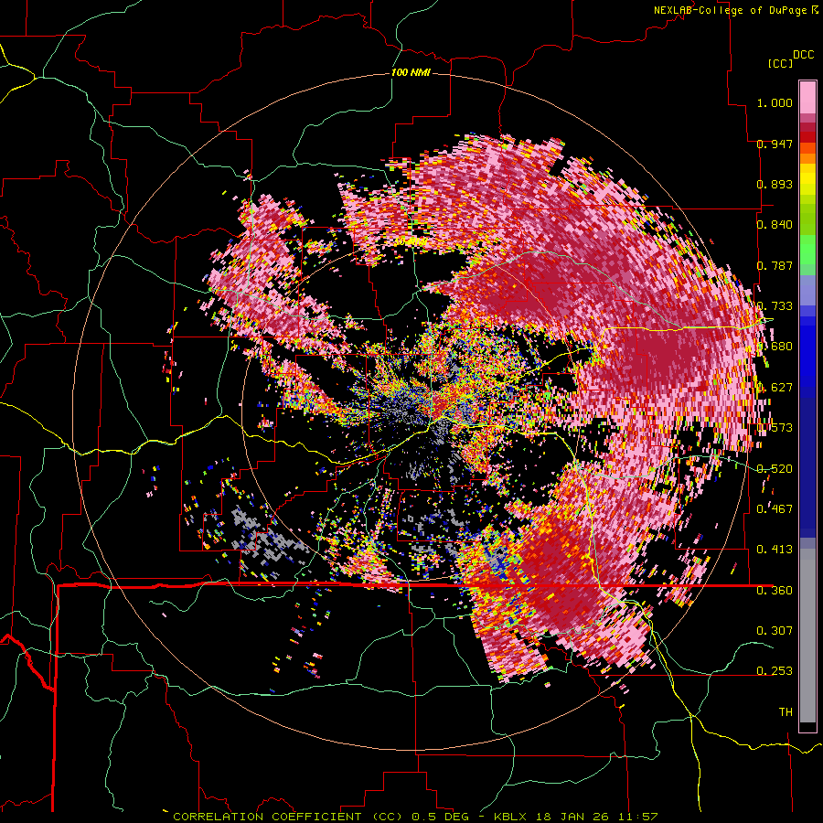Select the 0.787 scale label
Screen dimensions: 823x823
775,265
